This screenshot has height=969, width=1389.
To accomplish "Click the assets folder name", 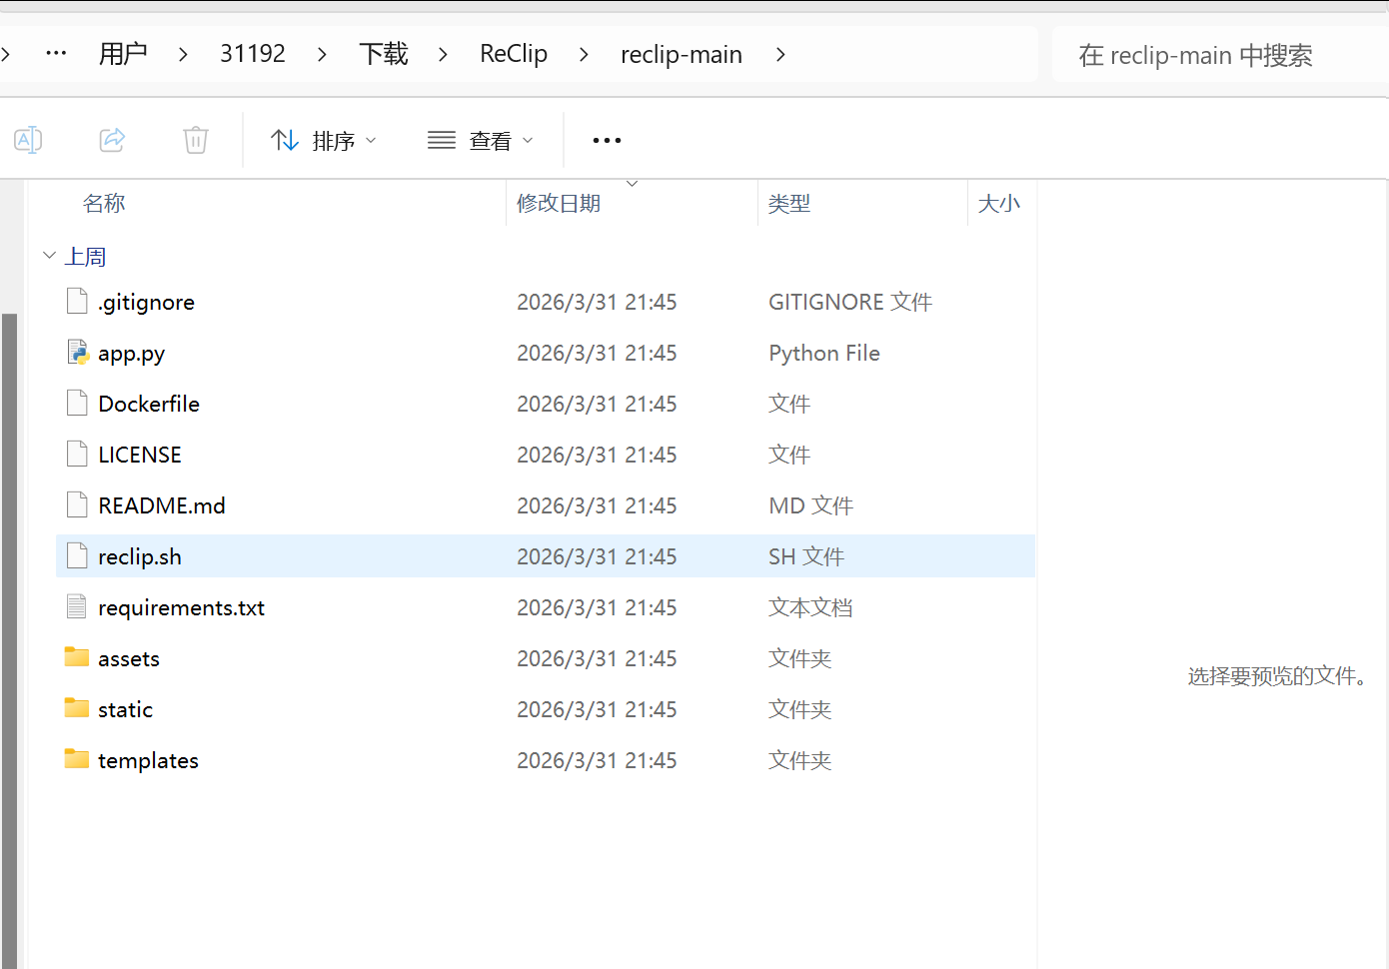I will (129, 659).
